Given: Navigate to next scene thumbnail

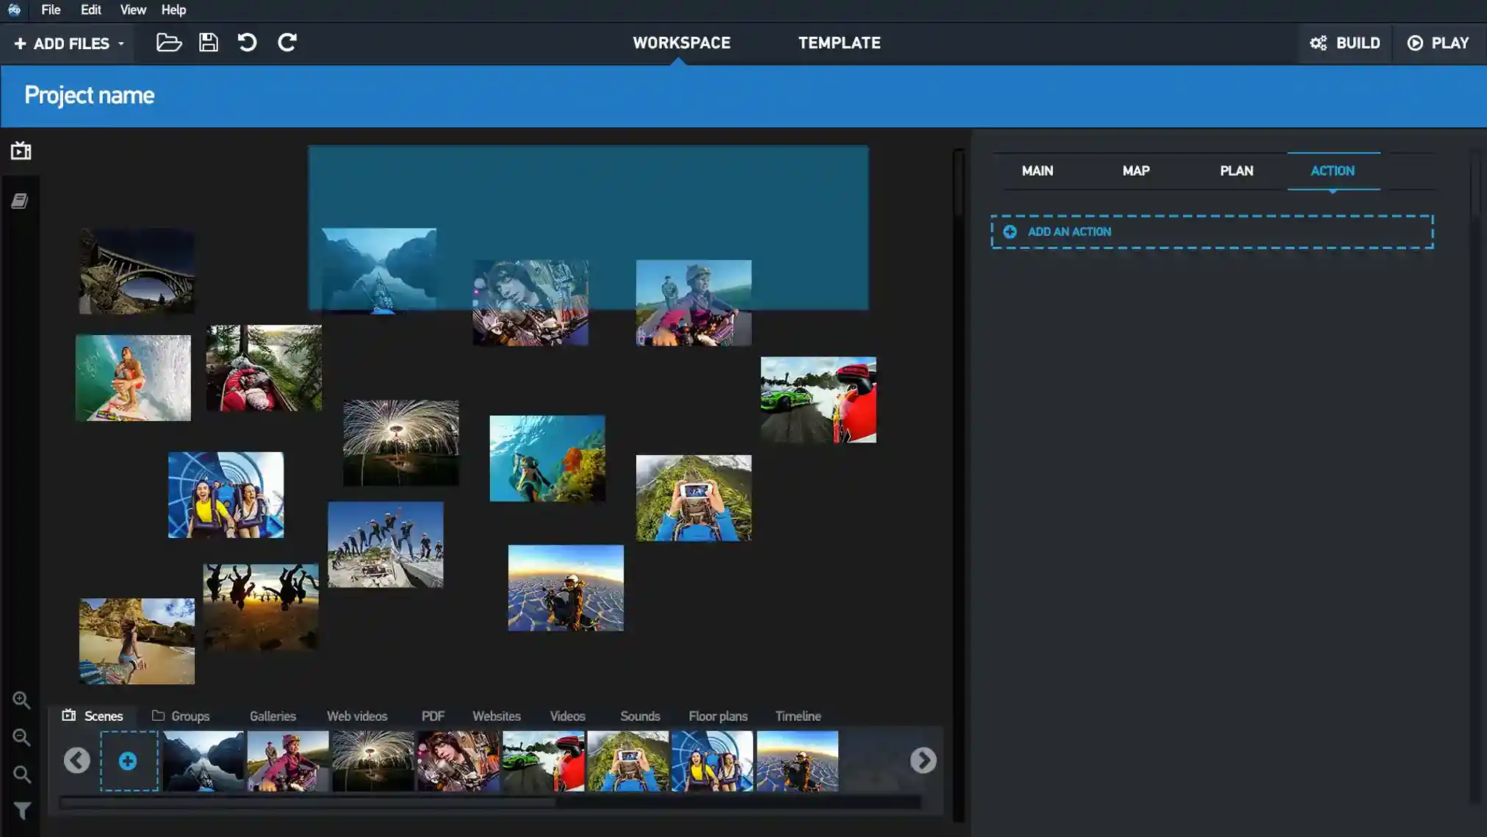Looking at the screenshot, I should coord(923,761).
